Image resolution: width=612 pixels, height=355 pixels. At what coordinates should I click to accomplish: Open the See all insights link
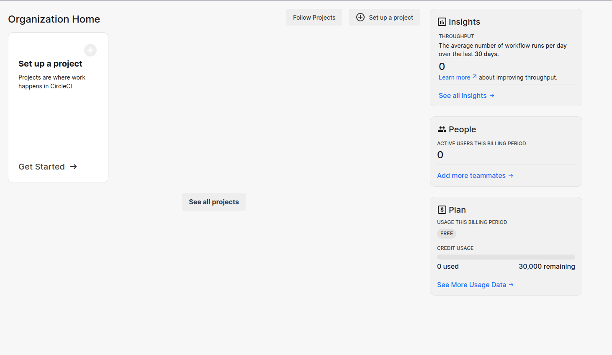pyautogui.click(x=463, y=95)
